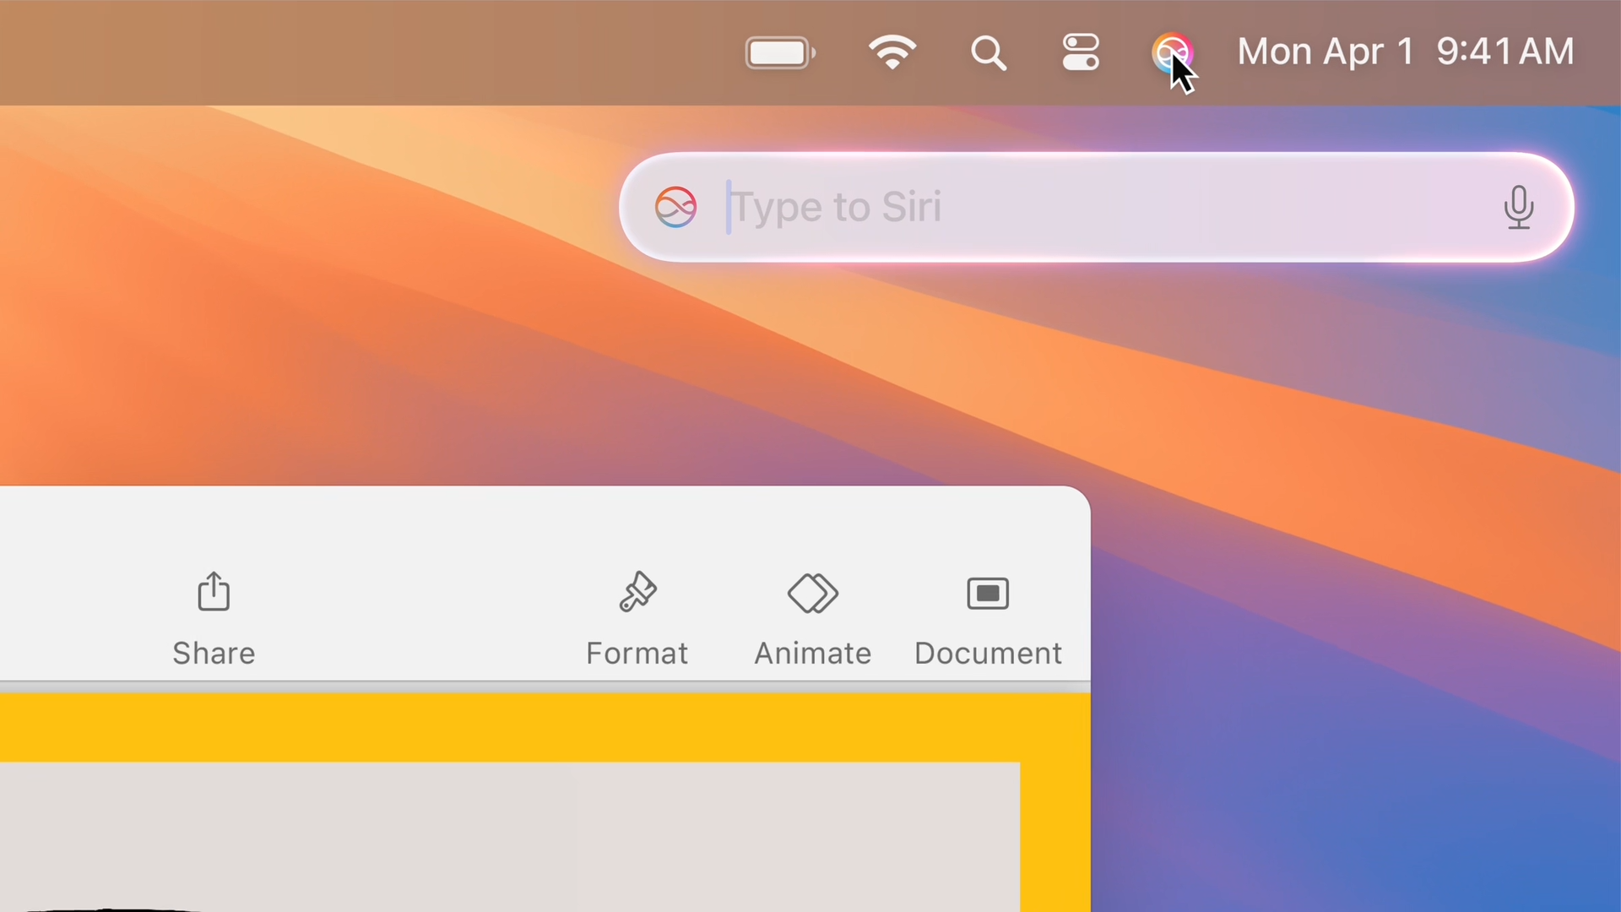Click the Siri icon in the menu bar

click(1171, 53)
